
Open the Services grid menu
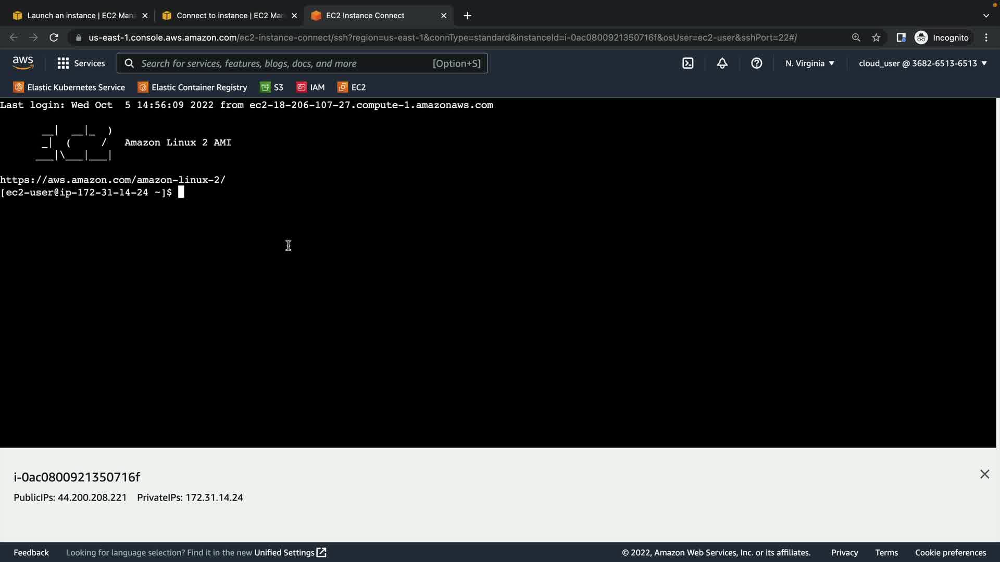(81, 63)
